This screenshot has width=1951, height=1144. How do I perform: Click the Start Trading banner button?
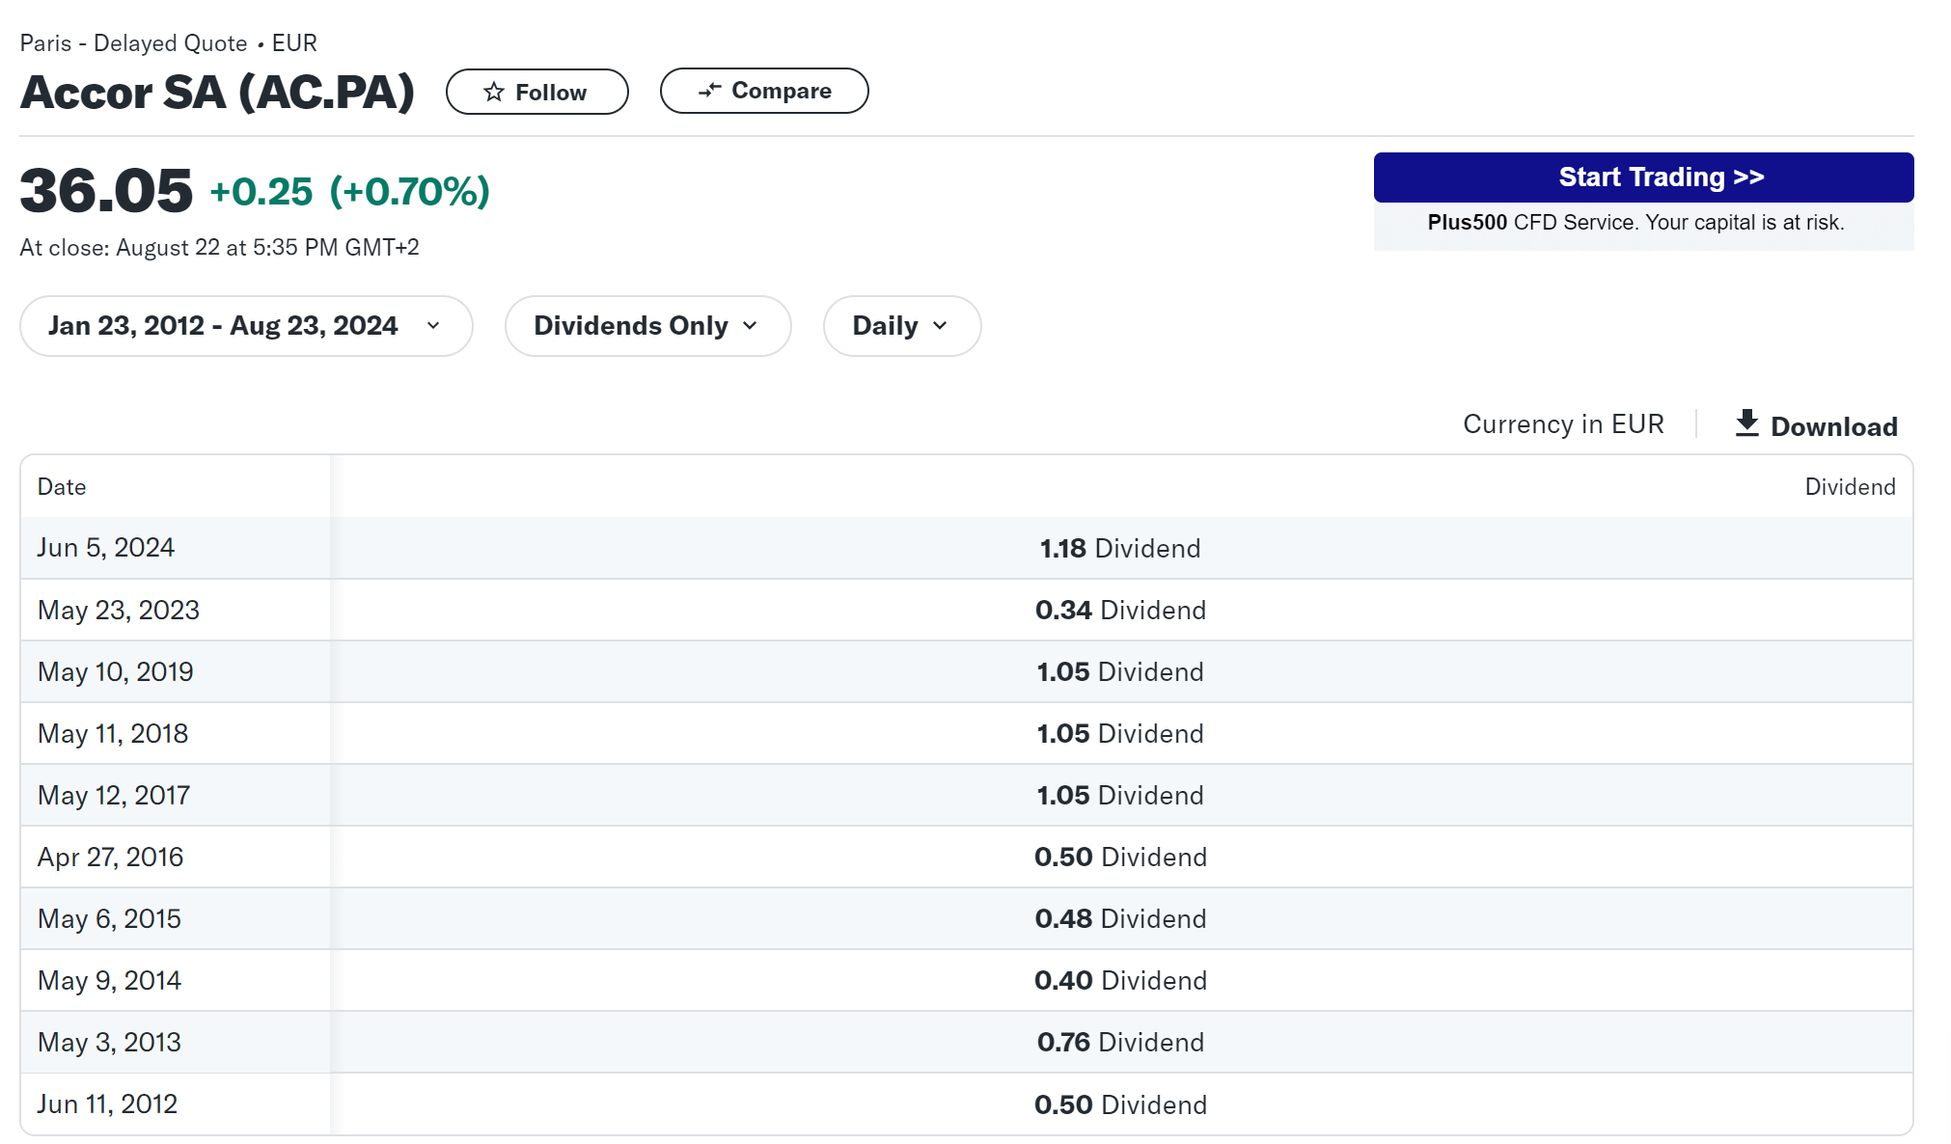tap(1643, 177)
